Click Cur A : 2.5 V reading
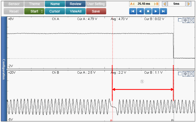 click(x=86, y=73)
